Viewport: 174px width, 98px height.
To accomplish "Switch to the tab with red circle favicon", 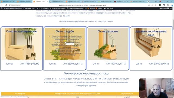I will pyautogui.click(x=73, y=2).
